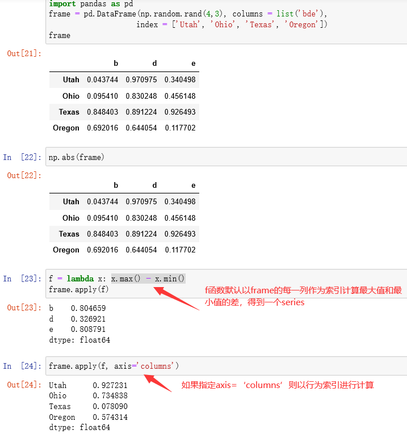Click the In [22] prompt label

click(22, 157)
